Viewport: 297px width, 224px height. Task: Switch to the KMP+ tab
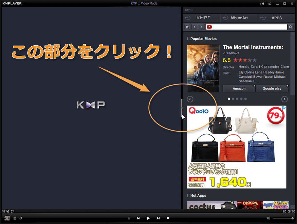(202, 18)
